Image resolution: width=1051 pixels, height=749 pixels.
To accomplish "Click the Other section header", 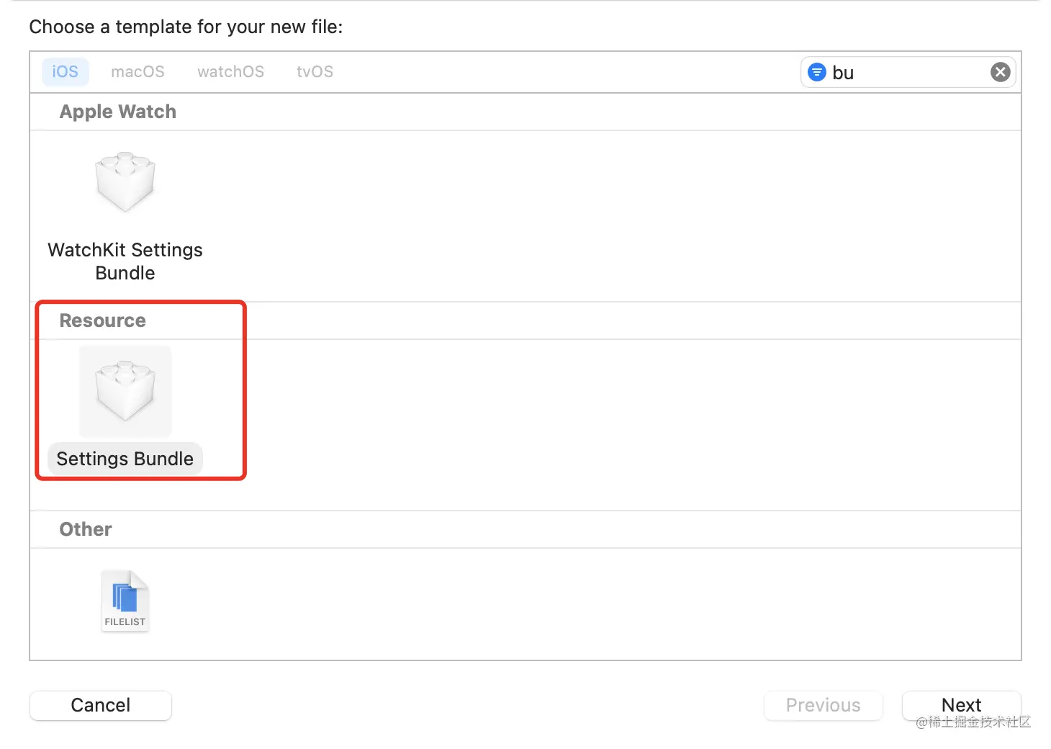I will point(86,529).
